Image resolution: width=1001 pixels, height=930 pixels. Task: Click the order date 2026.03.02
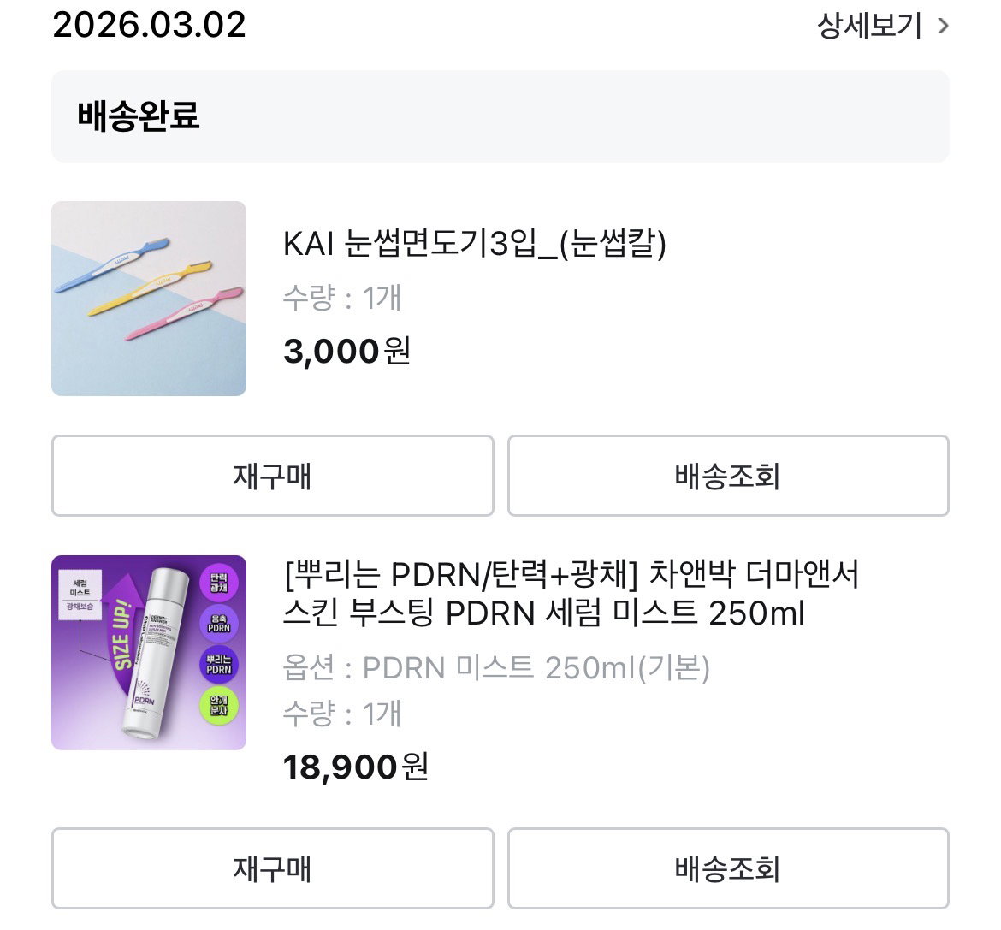pyautogui.click(x=149, y=25)
